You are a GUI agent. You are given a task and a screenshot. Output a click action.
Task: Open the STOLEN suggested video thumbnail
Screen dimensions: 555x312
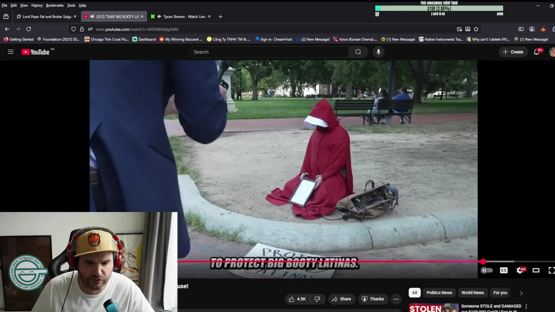coord(434,308)
